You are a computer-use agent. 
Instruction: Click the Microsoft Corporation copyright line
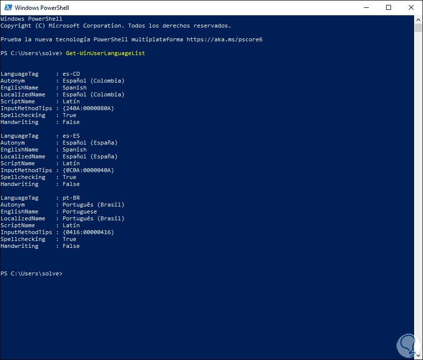tap(116, 26)
